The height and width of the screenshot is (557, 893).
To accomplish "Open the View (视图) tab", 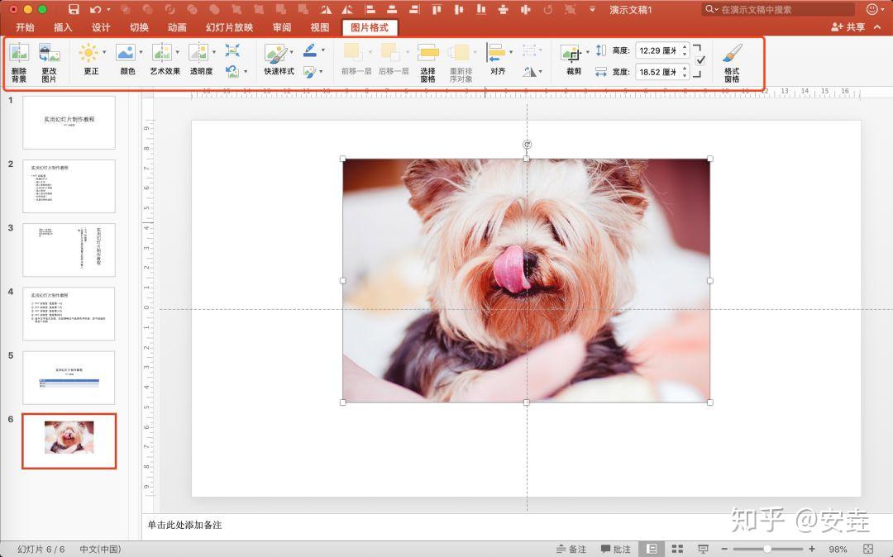I will tap(320, 27).
